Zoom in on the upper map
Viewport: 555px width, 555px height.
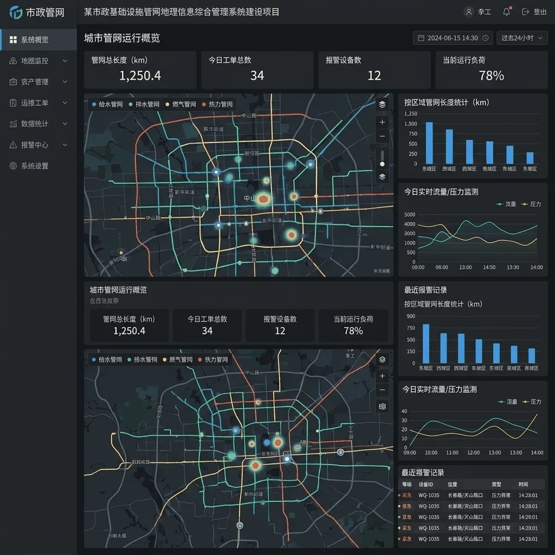coord(382,122)
